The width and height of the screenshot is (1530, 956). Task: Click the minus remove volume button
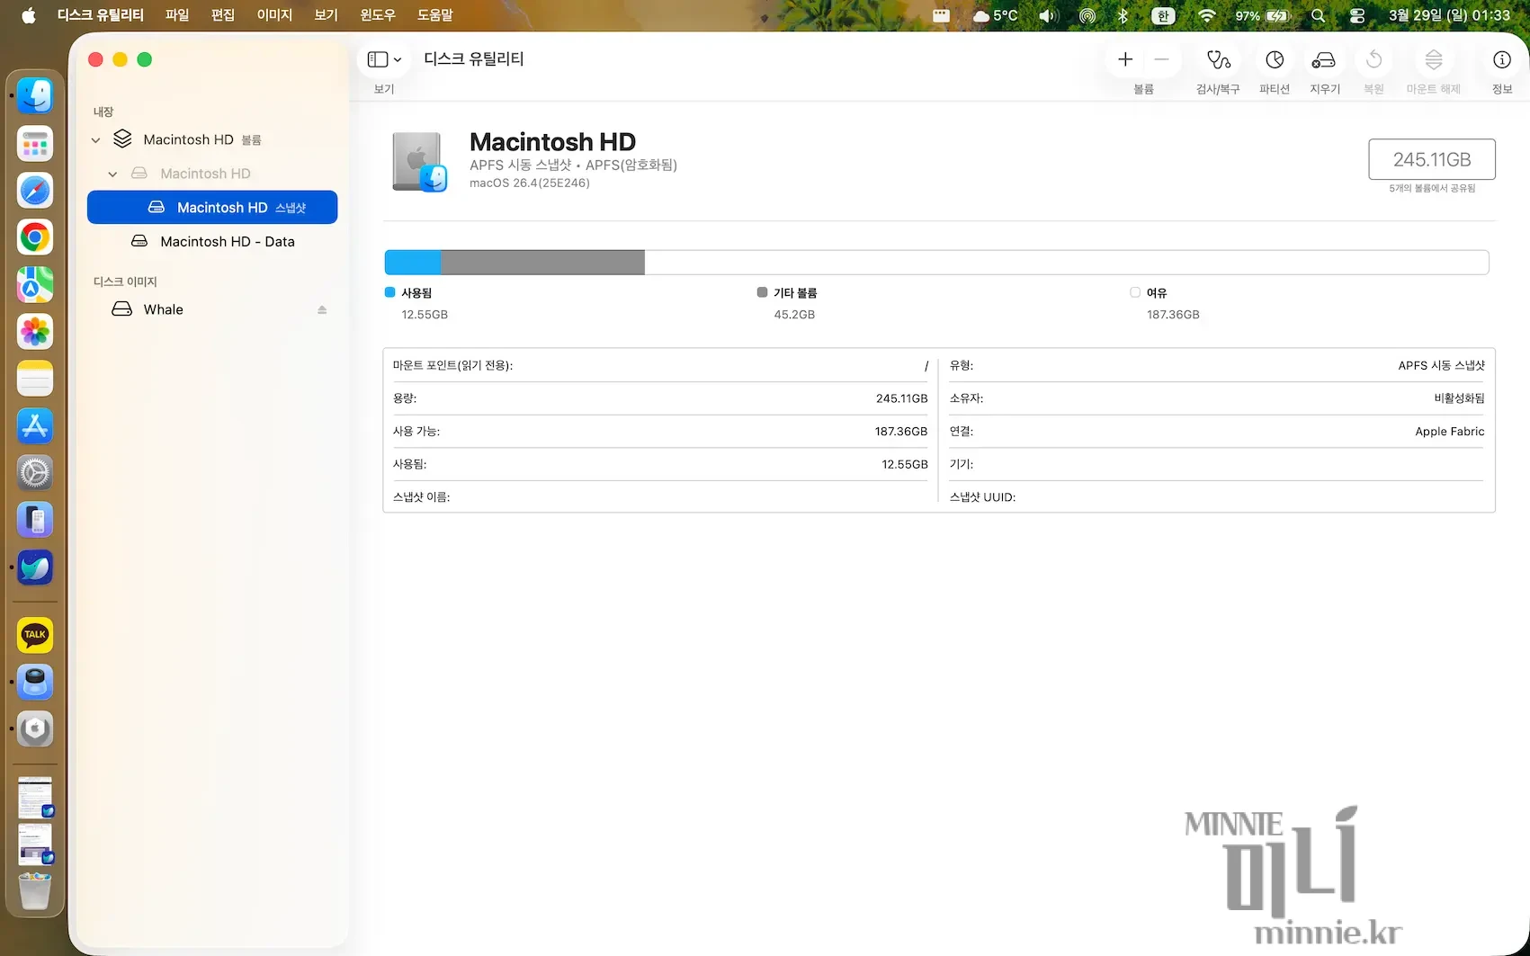(x=1161, y=59)
